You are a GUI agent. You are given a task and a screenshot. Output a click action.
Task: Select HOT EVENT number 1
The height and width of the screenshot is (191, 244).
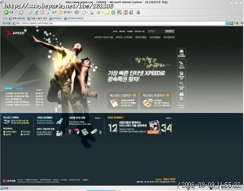110,128
